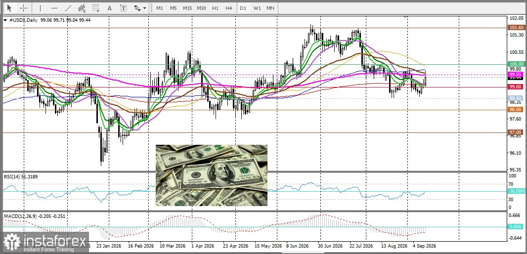This screenshot has height=254, width=527.
Task: Click the #USDX,Daily symbol label
Action: point(23,20)
